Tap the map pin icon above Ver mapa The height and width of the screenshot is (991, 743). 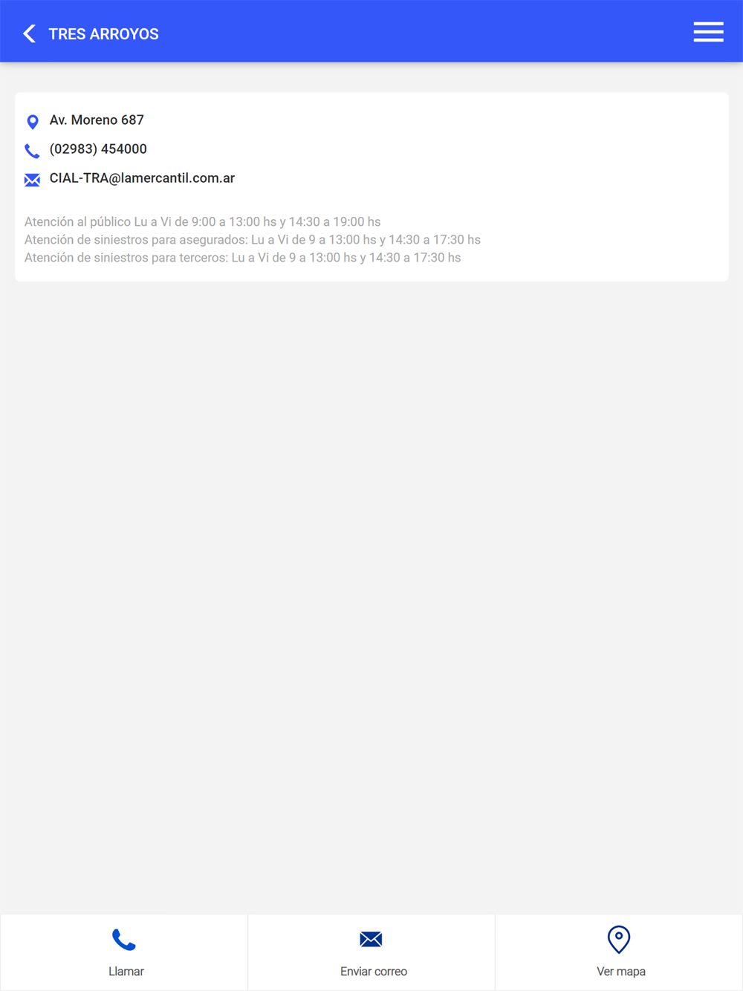pyautogui.click(x=619, y=940)
